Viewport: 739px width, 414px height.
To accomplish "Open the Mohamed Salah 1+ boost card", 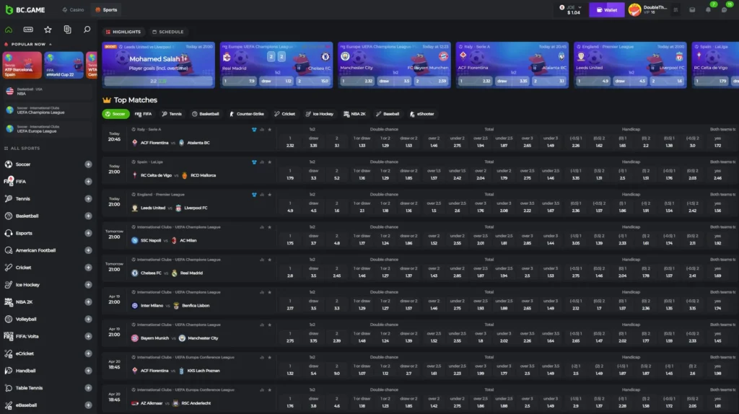I will point(158,65).
